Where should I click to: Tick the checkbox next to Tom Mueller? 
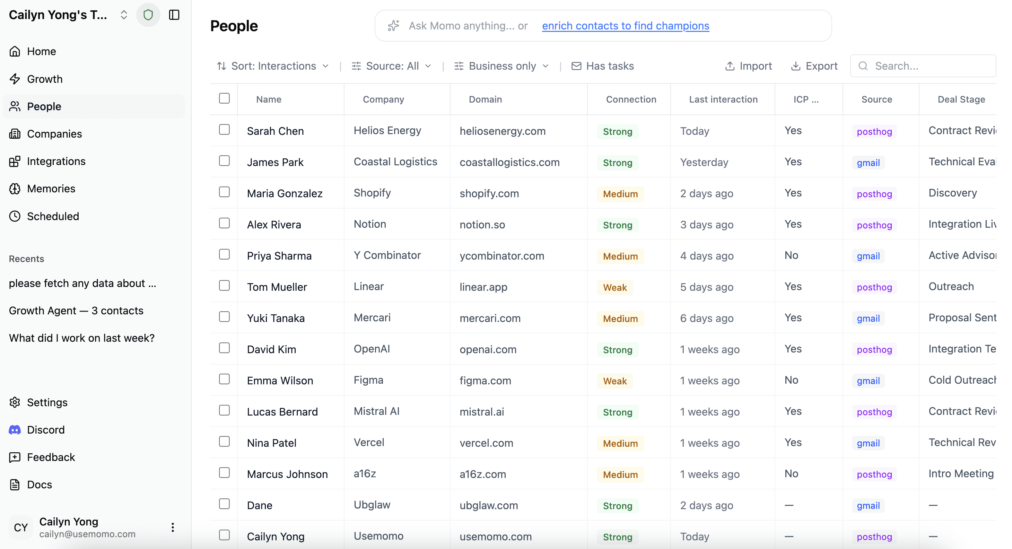(224, 286)
